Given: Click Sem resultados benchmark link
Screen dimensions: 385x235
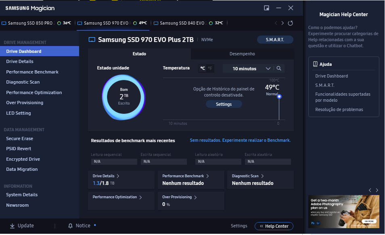Looking at the screenshot, I should click(x=240, y=140).
